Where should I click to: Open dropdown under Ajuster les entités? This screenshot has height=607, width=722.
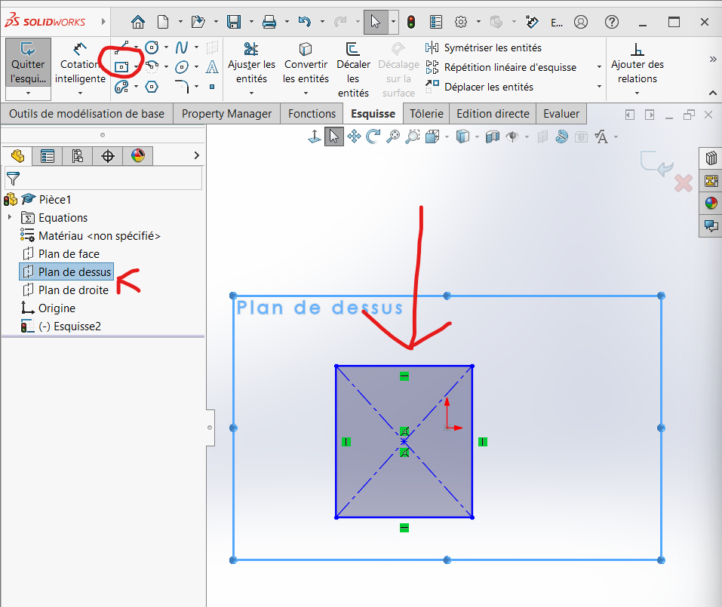251,93
